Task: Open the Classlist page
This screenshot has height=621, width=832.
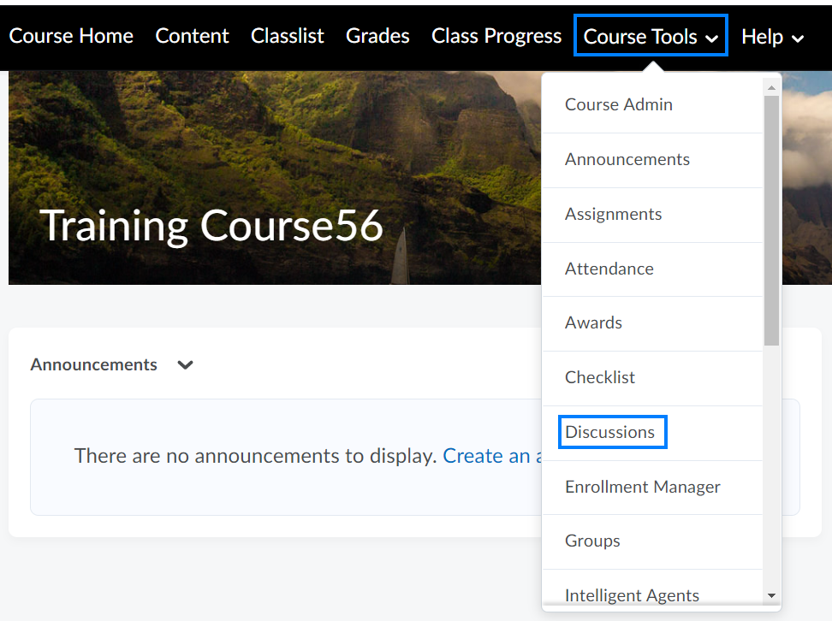Action: coord(288,36)
